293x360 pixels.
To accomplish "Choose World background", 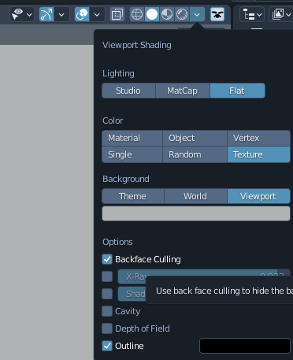I will point(195,196).
